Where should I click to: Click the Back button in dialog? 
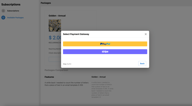[142, 64]
